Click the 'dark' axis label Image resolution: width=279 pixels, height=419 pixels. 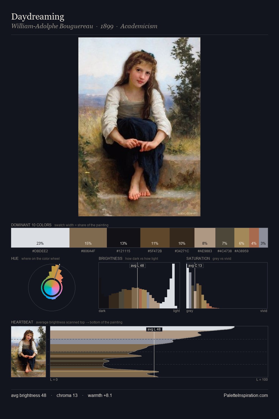click(x=102, y=311)
